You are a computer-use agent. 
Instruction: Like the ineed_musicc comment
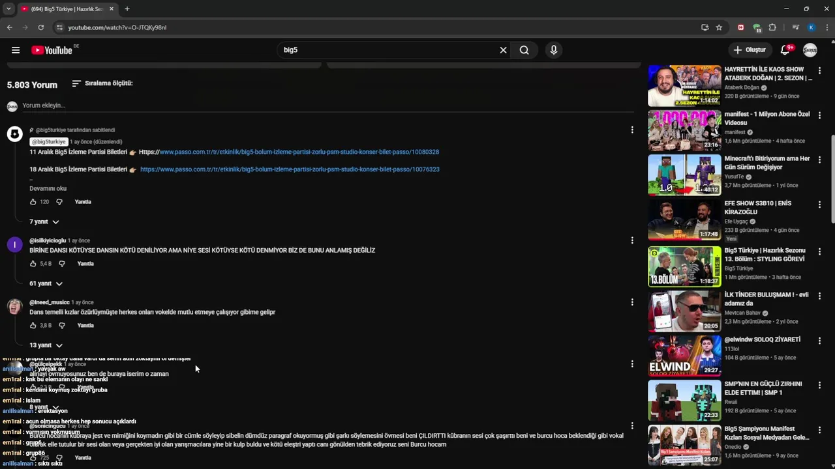point(33,326)
